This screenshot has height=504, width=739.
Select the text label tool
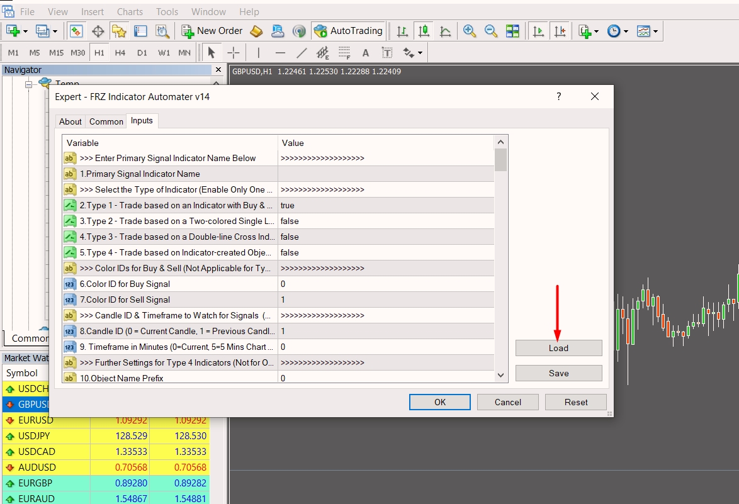387,53
